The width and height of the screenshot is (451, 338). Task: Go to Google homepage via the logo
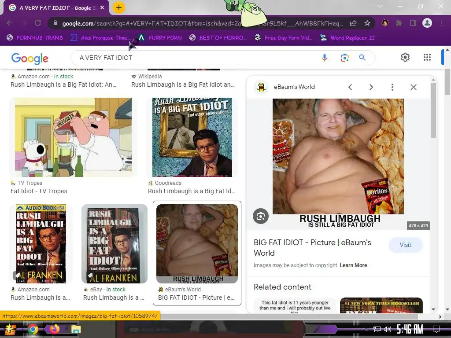coord(30,59)
